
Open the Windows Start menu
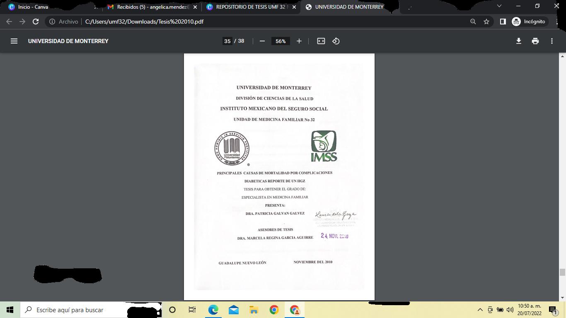tap(10, 310)
